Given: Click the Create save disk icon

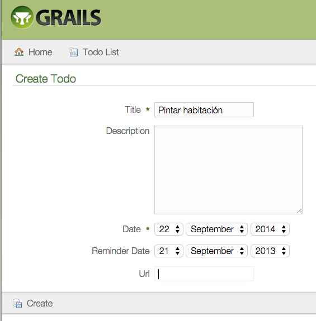Looking at the screenshot, I should [17, 303].
